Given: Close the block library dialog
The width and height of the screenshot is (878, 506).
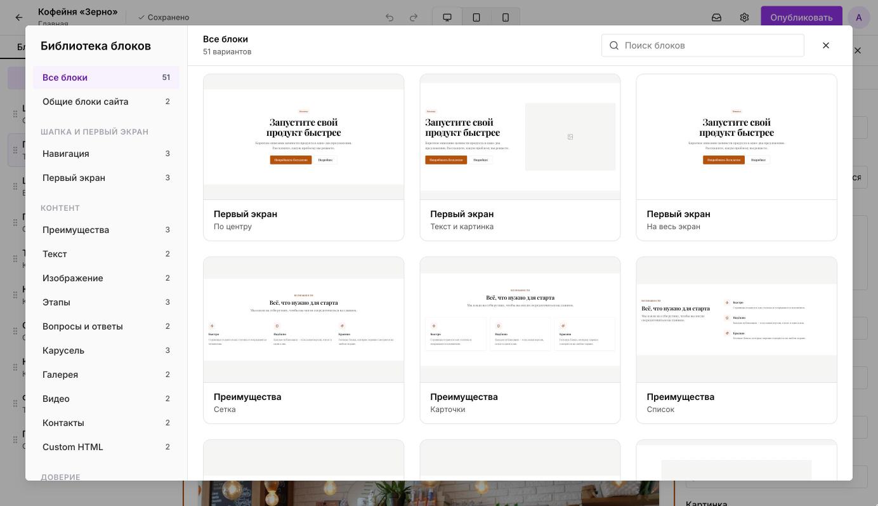Looking at the screenshot, I should (x=826, y=45).
